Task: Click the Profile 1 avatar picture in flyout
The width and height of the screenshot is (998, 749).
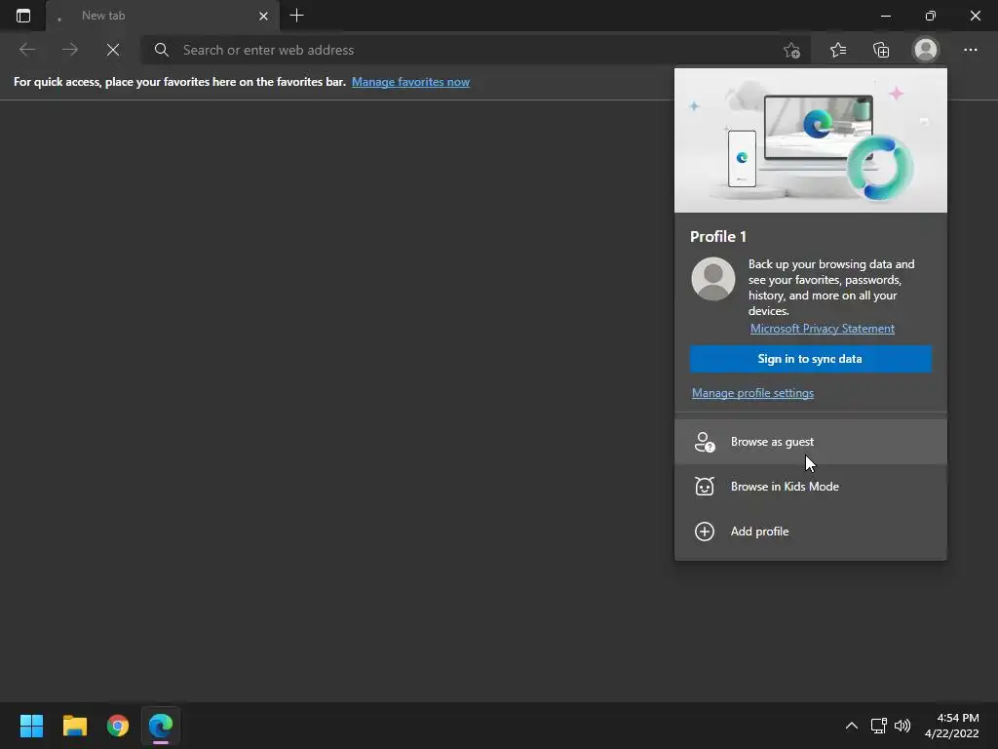Action: 712,279
